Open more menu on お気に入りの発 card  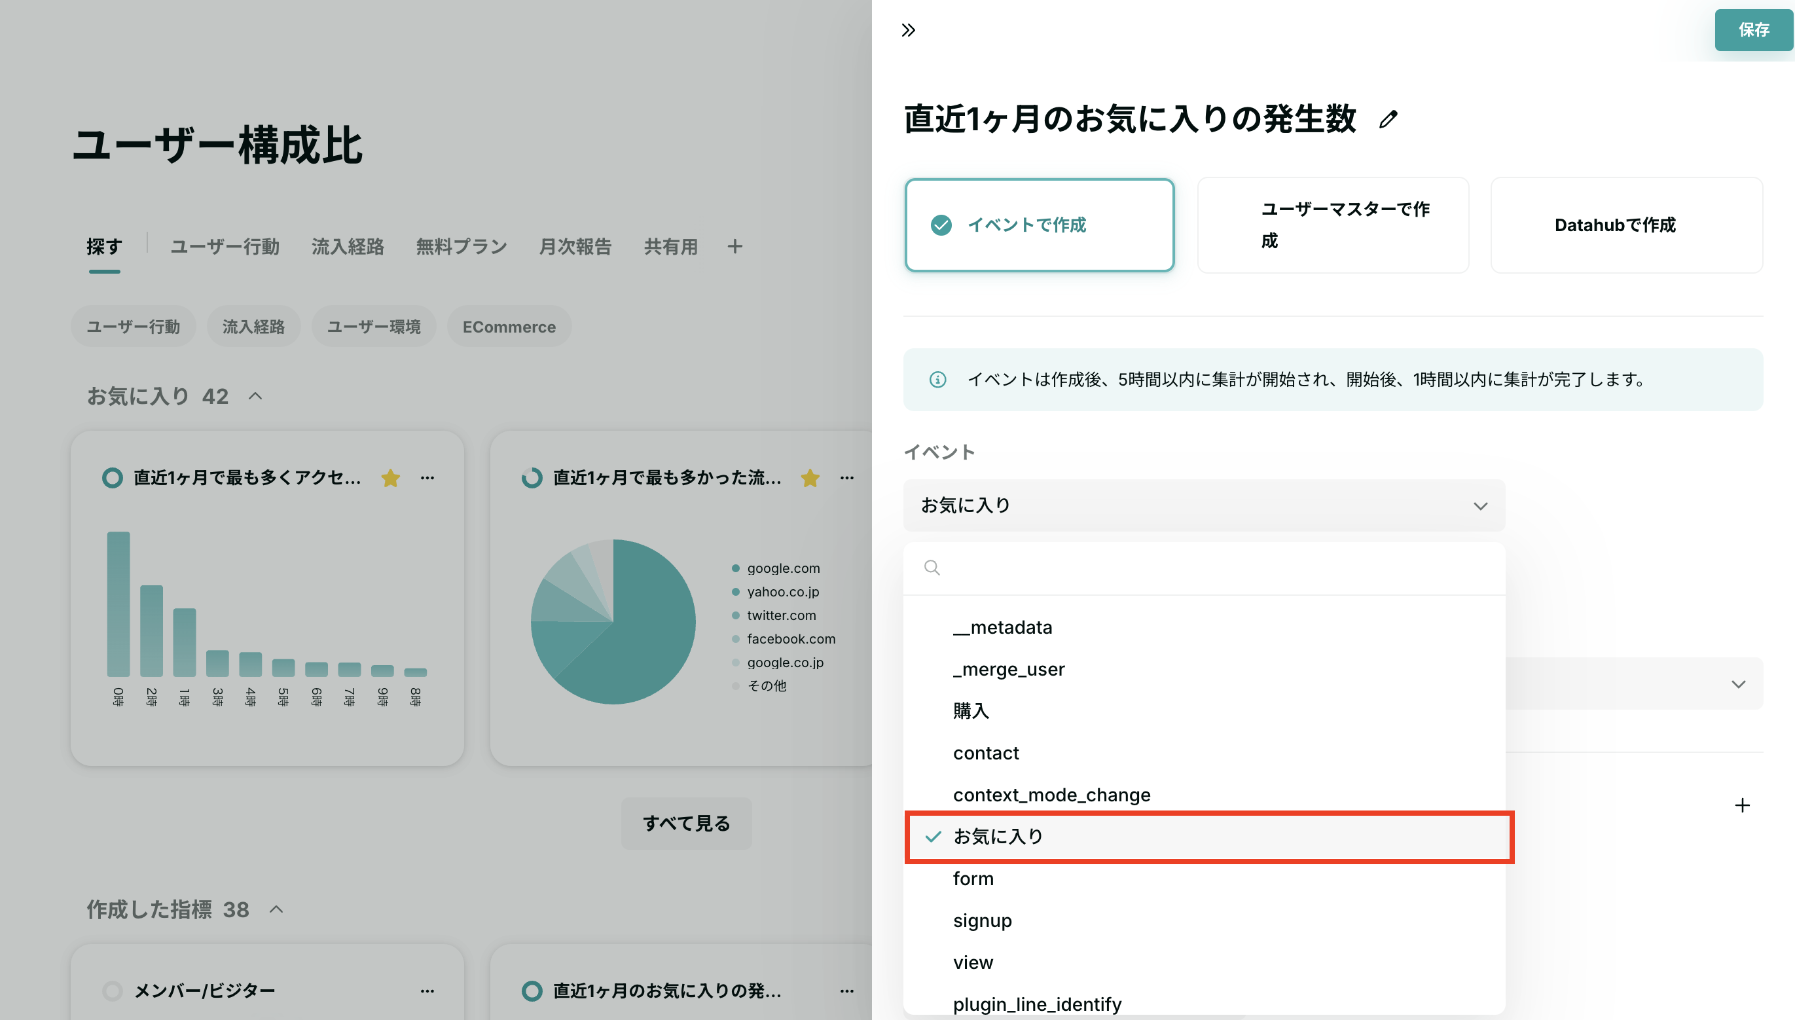tap(846, 991)
